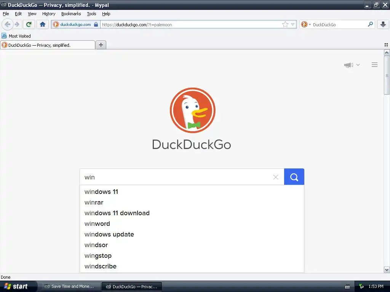Open the Most Visited bookmarks folder
This screenshot has width=390, height=292.
click(x=16, y=36)
